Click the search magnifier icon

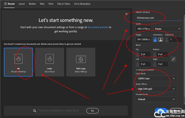coord(35,111)
